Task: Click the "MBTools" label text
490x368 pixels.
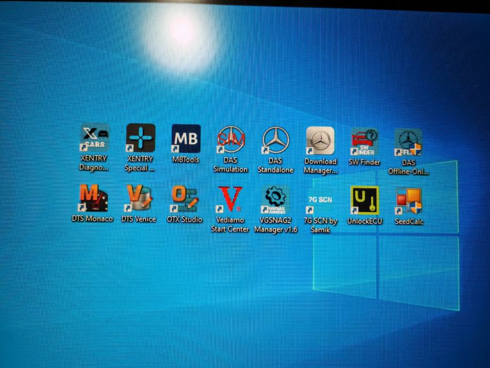Action: click(186, 159)
